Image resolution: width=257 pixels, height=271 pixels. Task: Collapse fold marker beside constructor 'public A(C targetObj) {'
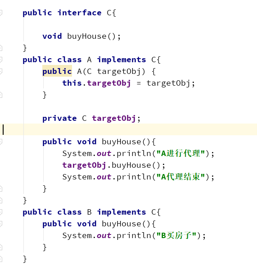1,71
